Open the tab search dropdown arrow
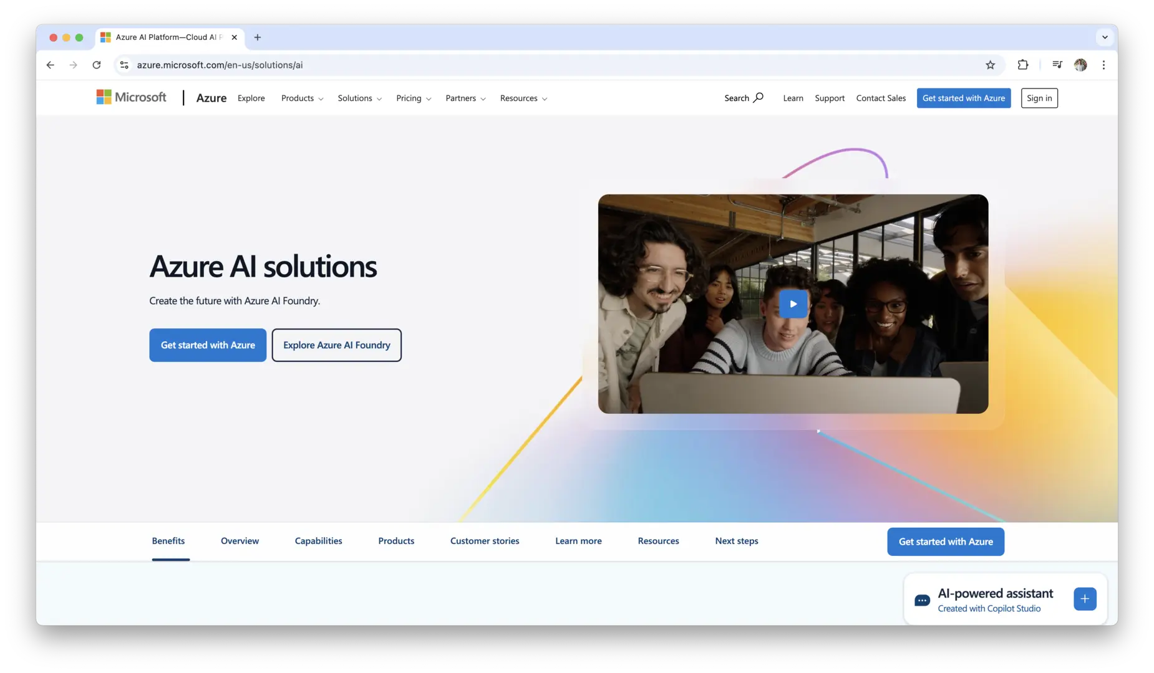This screenshot has width=1154, height=673. click(1105, 37)
